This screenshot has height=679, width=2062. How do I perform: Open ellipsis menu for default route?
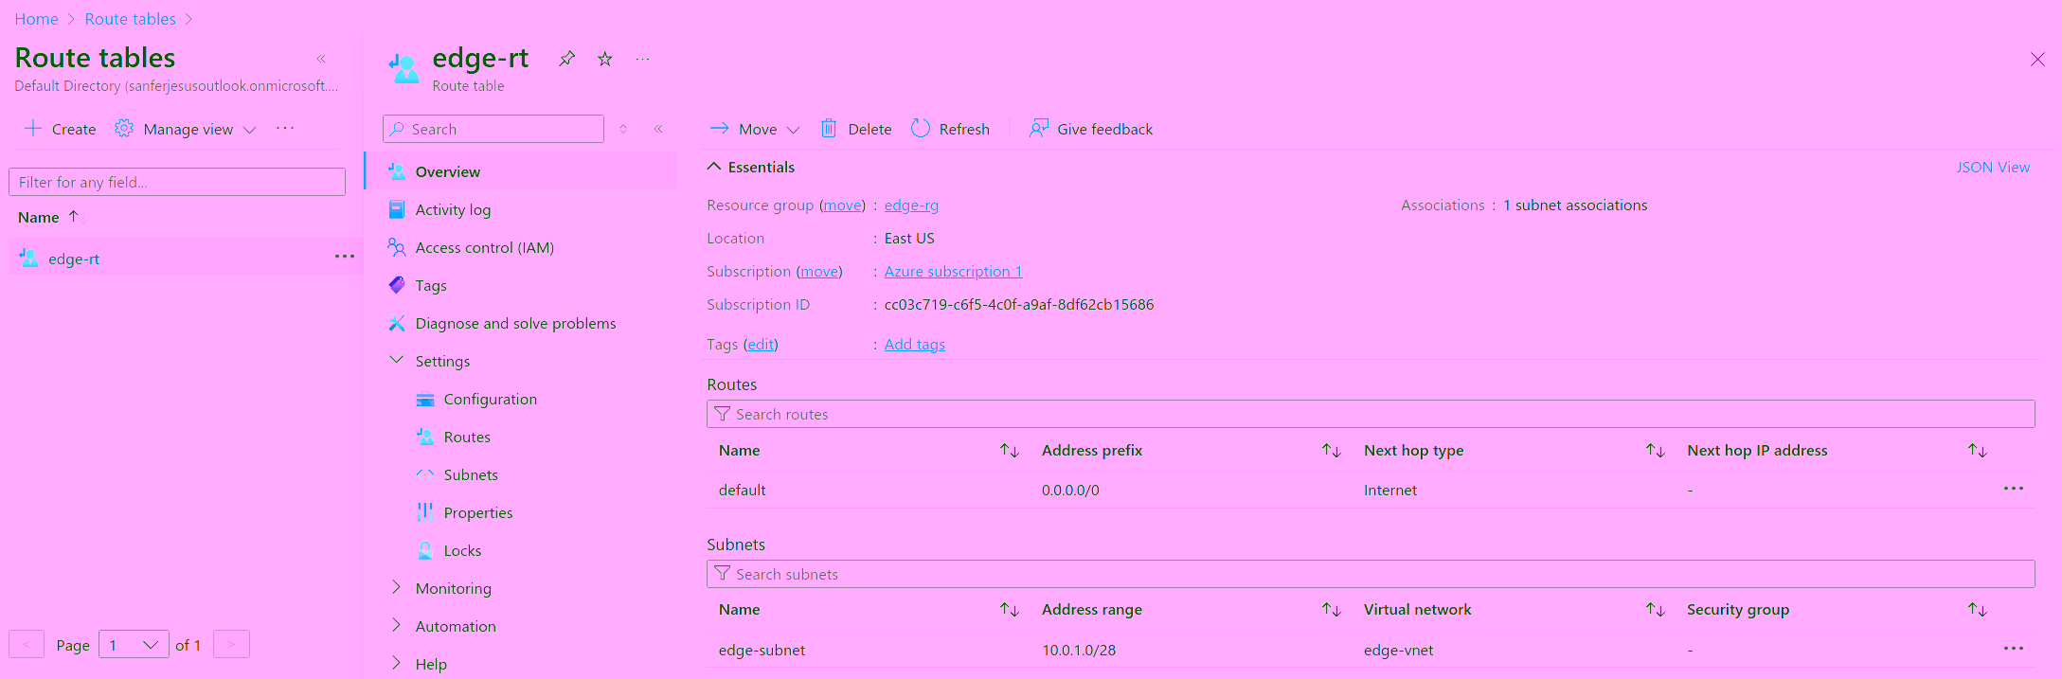coord(2014,489)
